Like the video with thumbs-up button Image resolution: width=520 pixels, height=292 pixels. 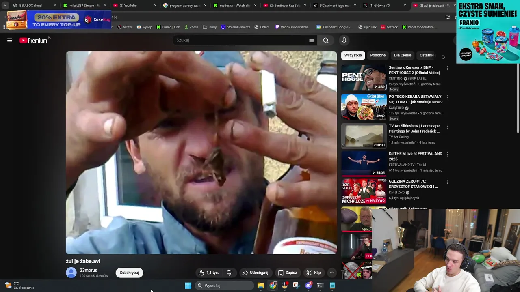click(209, 273)
